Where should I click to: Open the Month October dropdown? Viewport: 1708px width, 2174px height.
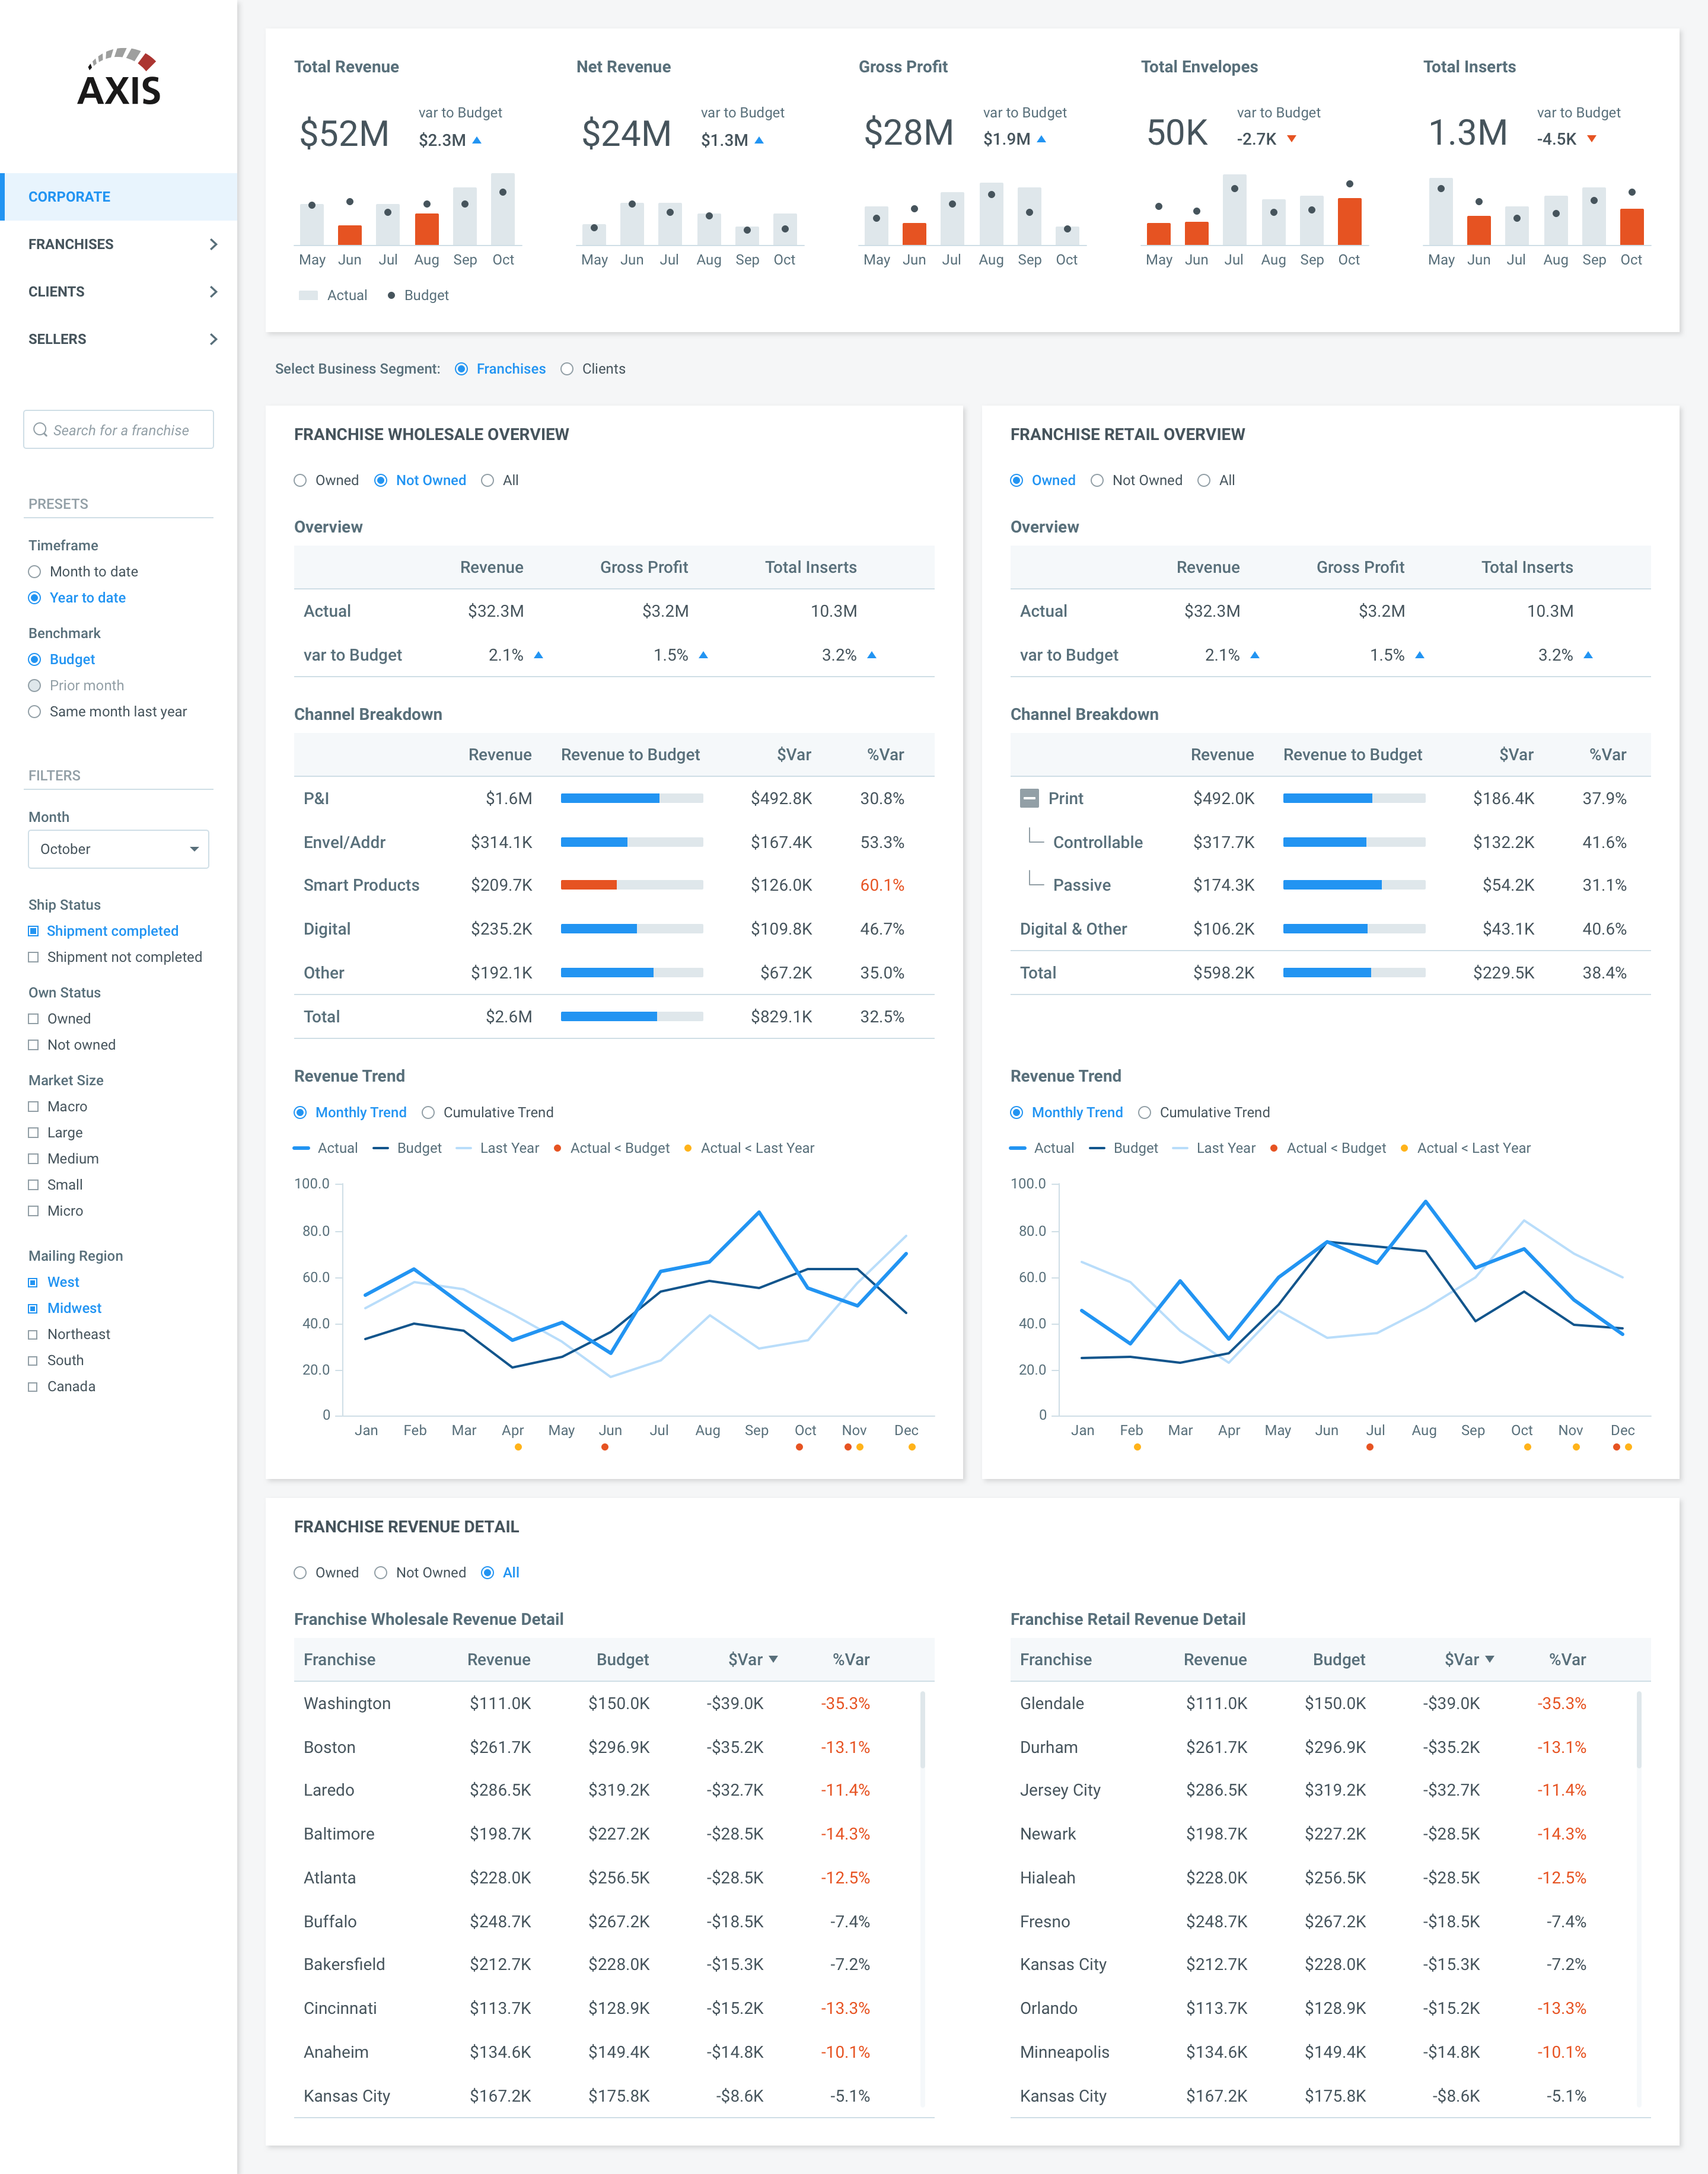[x=118, y=849]
